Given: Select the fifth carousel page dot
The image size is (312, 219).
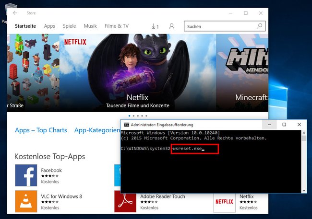Looking at the screenshot, I should tap(146, 115).
